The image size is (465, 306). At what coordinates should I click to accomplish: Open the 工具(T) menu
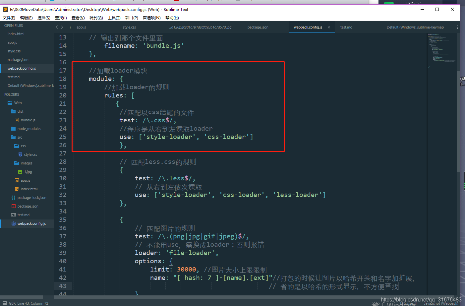click(x=114, y=18)
